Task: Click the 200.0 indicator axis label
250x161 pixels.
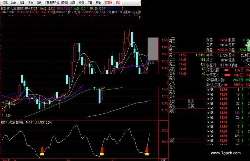Action: point(165,130)
